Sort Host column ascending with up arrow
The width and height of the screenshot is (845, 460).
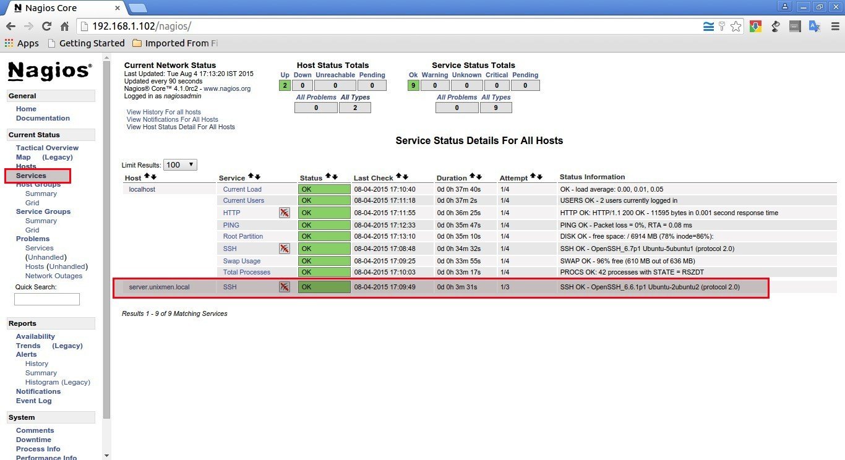coord(147,177)
